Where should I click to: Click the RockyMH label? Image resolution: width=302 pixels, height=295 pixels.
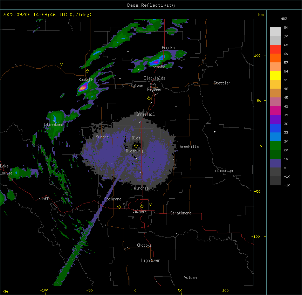coord(86,80)
